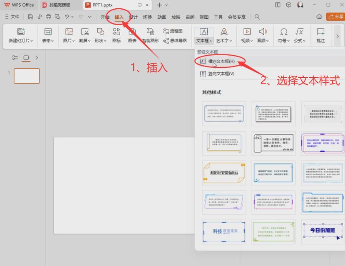Select the 形状 (Shapes) icon
The width and height of the screenshot is (345, 266).
coord(100,32)
